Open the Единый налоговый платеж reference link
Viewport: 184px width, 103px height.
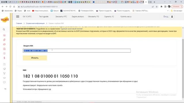72,29
